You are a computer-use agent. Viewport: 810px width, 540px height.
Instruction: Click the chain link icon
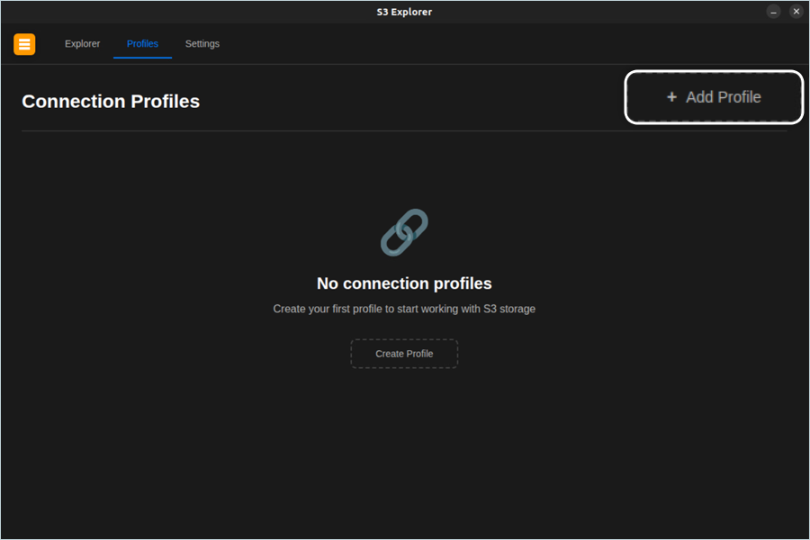pos(404,232)
